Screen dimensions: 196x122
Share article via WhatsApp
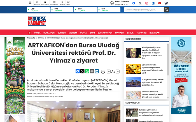pos(87,71)
